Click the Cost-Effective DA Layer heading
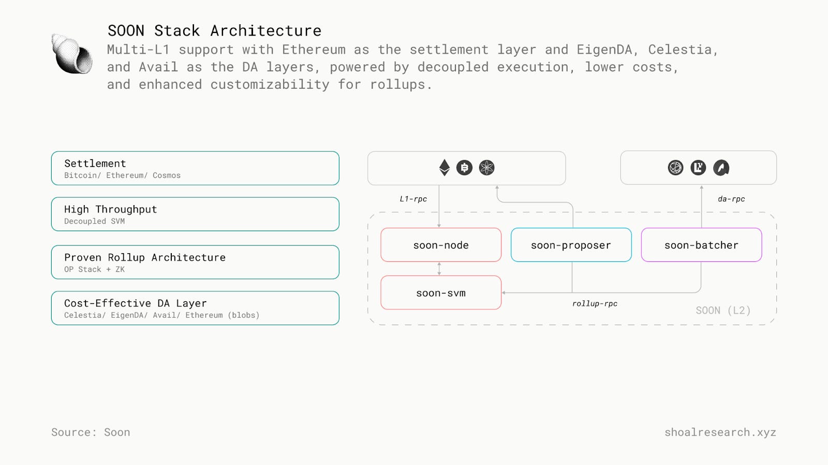This screenshot has width=828, height=465. click(x=135, y=303)
